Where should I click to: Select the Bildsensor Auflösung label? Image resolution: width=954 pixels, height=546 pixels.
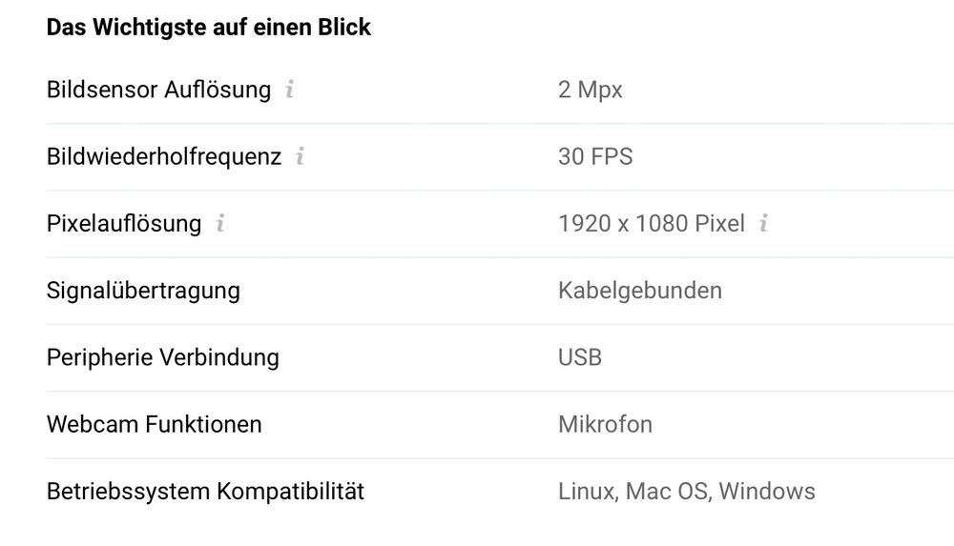[158, 90]
